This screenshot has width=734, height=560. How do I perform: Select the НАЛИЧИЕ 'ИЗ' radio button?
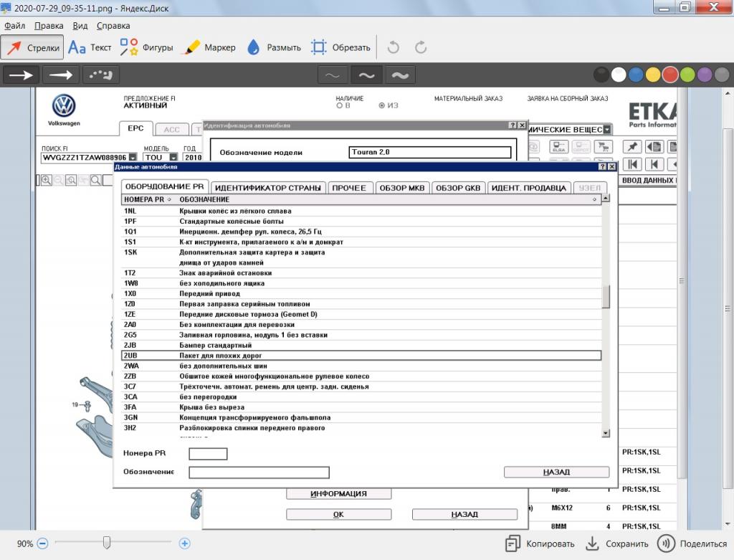pyautogui.click(x=382, y=106)
